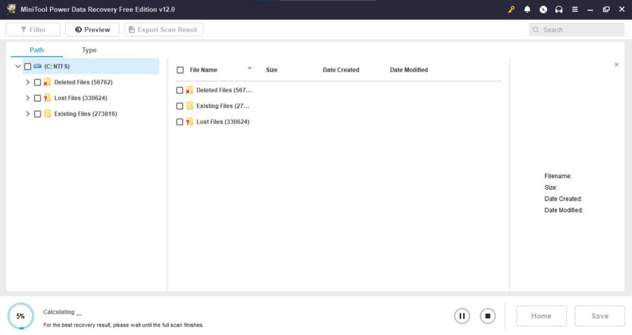Switch to the Type tab
This screenshot has height=335, width=632.
(x=89, y=50)
